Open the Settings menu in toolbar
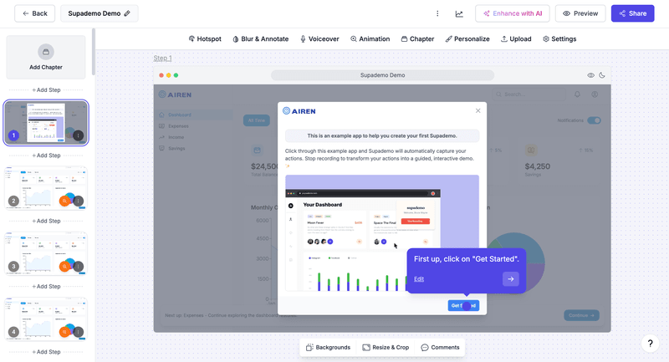This screenshot has height=362, width=669. pyautogui.click(x=559, y=38)
